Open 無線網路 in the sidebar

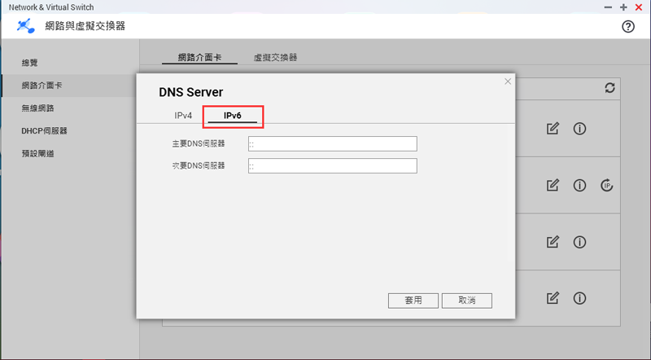pos(38,108)
